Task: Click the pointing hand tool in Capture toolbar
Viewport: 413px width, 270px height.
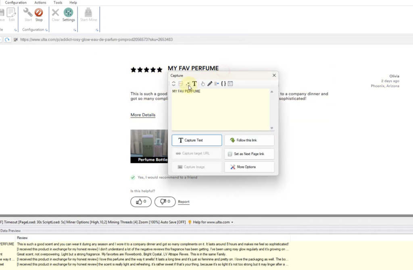Action: [x=203, y=84]
